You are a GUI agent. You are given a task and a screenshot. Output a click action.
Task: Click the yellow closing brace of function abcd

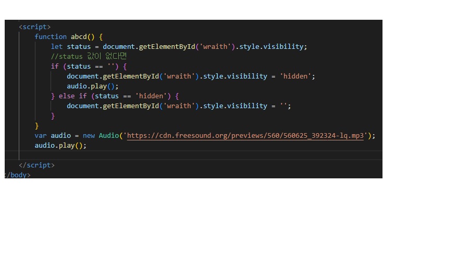(37, 126)
